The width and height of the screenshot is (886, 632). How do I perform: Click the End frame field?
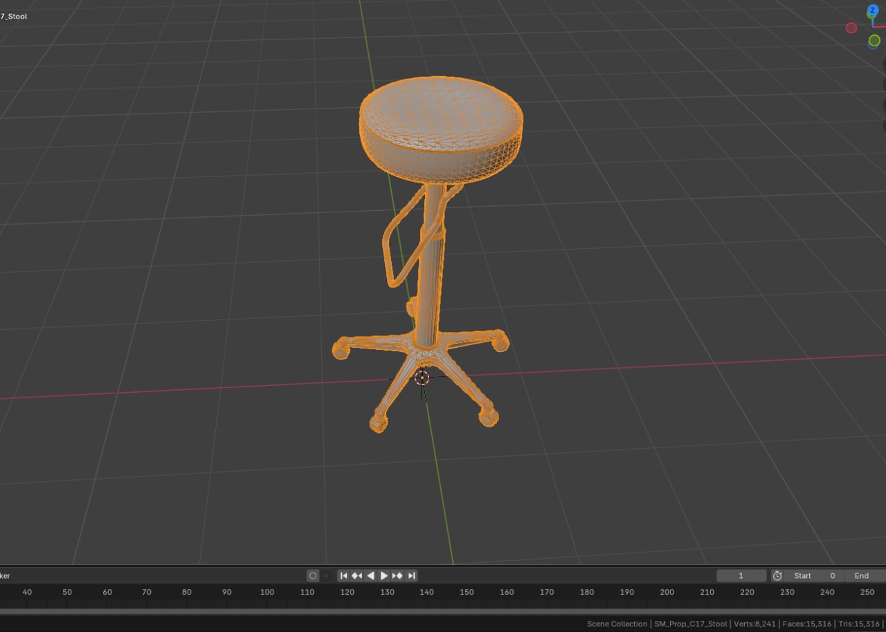(x=865, y=575)
